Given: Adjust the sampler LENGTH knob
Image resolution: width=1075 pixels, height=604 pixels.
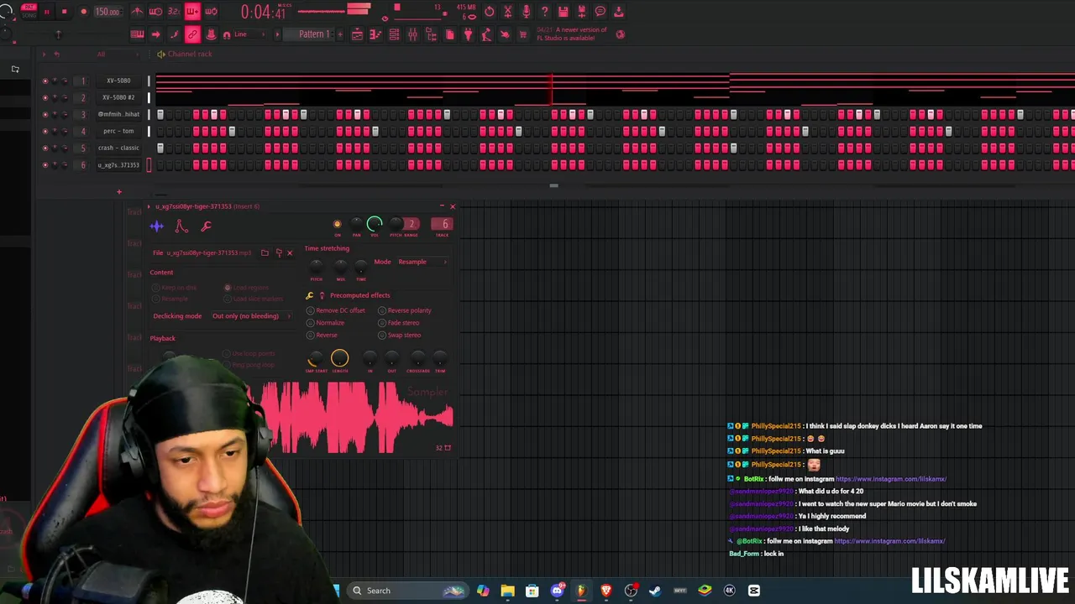Looking at the screenshot, I should point(339,359).
